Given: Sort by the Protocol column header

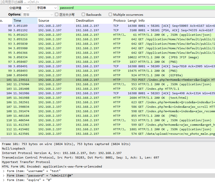Looking at the screenshot, I should (119, 20).
